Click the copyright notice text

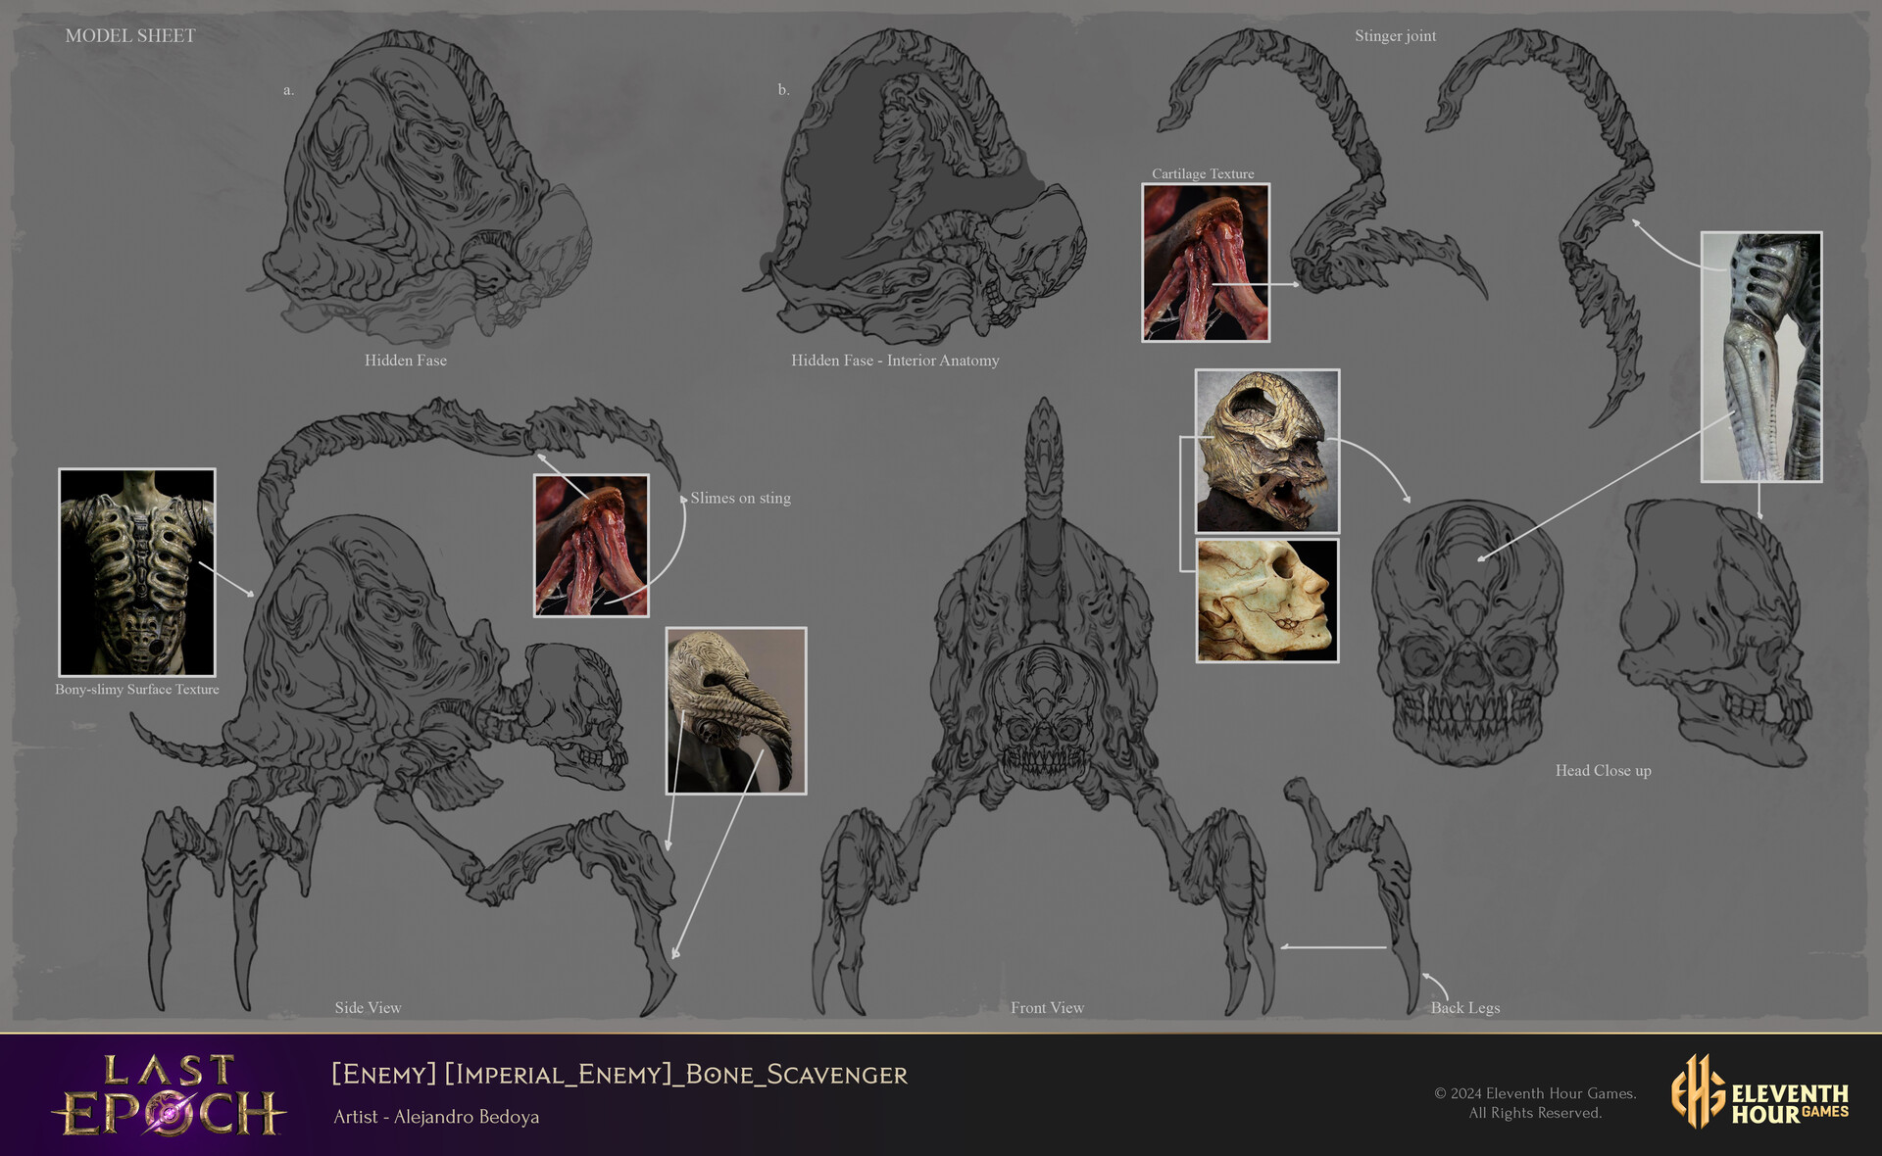click(1535, 1103)
